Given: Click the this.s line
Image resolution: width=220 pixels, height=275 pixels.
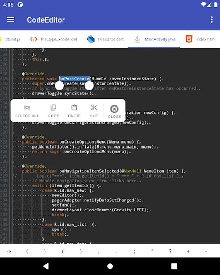Looking at the screenshot, I should pos(40,59).
